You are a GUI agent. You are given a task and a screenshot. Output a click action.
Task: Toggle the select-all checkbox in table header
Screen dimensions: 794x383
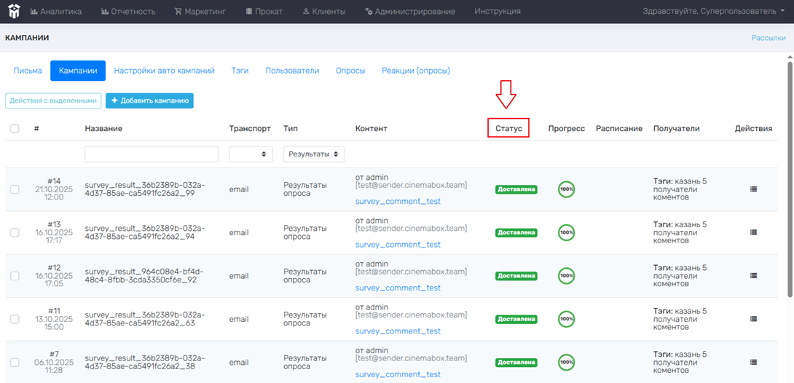point(15,129)
